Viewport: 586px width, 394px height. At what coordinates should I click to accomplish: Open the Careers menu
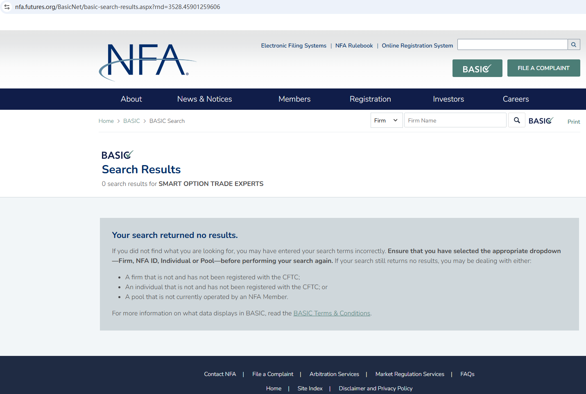[516, 99]
